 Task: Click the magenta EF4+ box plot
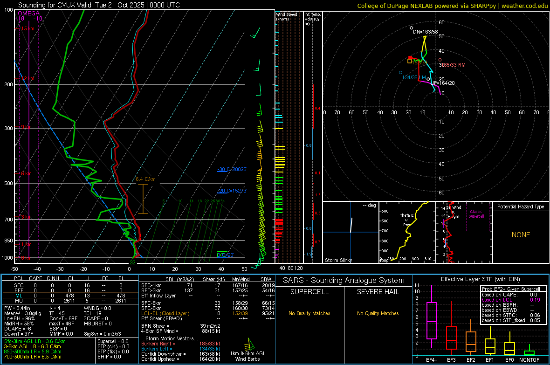click(432, 320)
